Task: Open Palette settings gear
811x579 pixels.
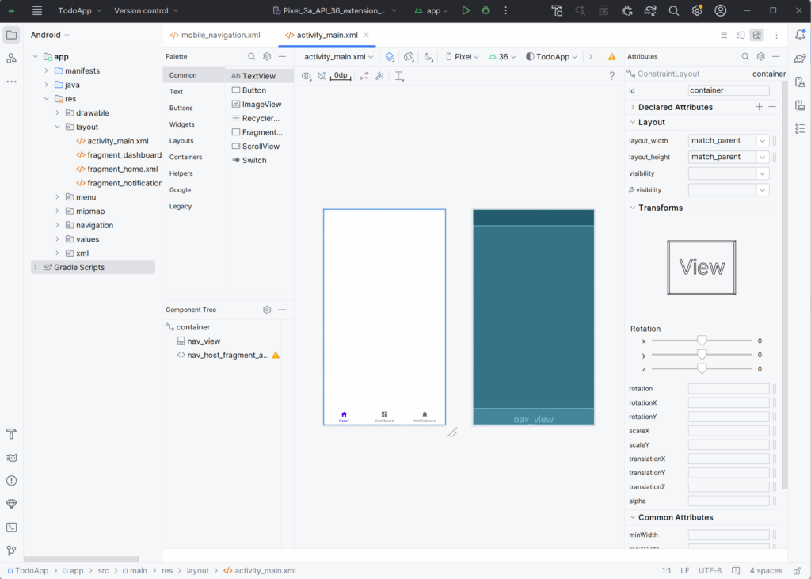Action: point(267,56)
